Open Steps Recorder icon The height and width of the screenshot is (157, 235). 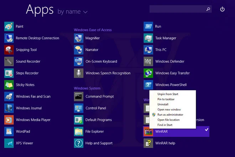pyautogui.click(x=9, y=73)
